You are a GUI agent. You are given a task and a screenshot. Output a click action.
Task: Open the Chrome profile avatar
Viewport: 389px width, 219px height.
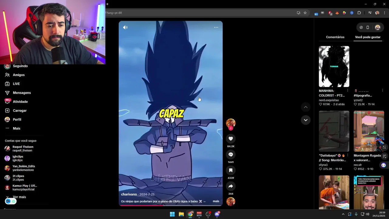tap(377, 13)
